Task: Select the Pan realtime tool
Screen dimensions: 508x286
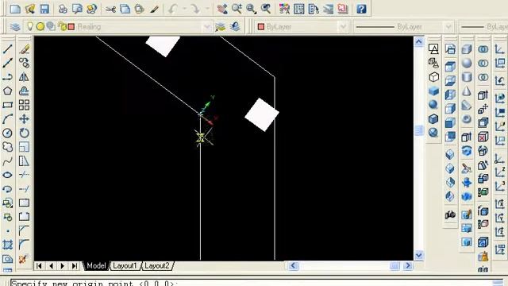Action: (x=222, y=9)
